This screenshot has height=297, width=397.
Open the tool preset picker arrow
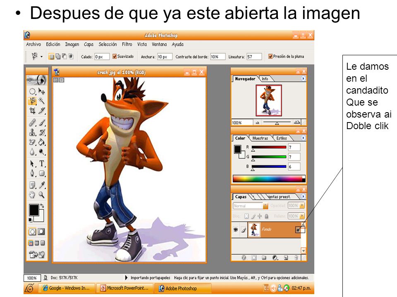[x=41, y=57]
